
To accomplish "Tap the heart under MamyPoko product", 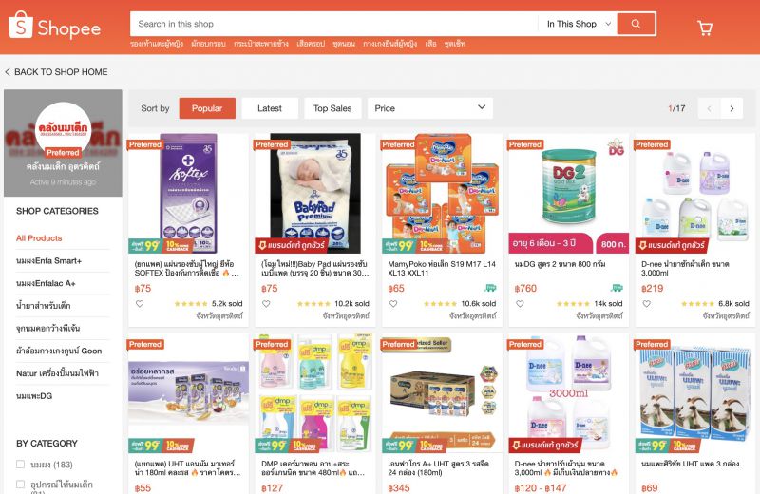I will click(x=393, y=304).
